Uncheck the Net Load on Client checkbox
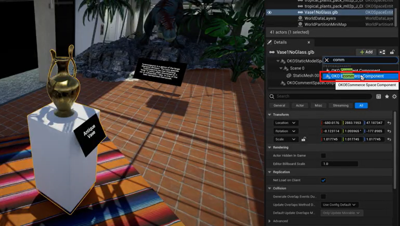Image resolution: width=400 pixels, height=226 pixels. tap(323, 180)
